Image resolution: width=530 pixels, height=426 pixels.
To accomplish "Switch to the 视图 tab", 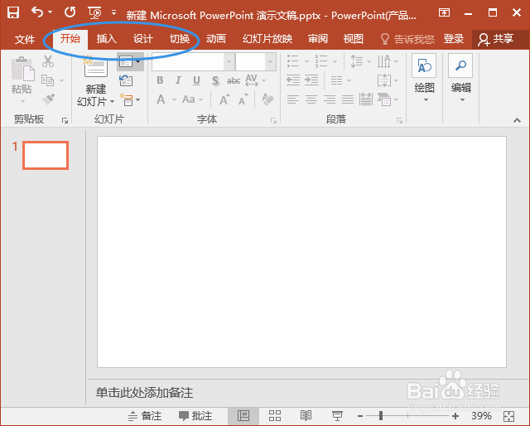I will coord(354,39).
